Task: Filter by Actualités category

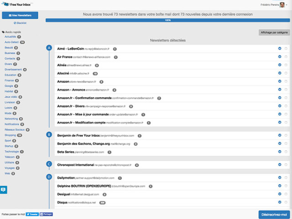Action: coord(10,36)
